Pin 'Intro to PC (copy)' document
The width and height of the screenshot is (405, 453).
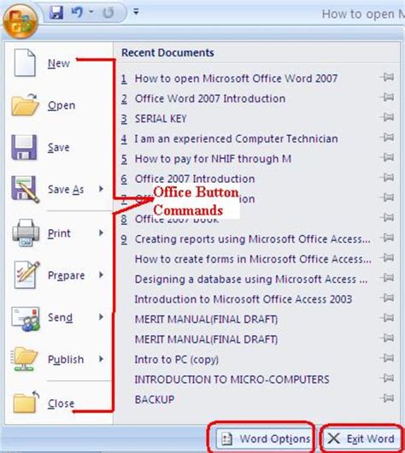coord(387,358)
